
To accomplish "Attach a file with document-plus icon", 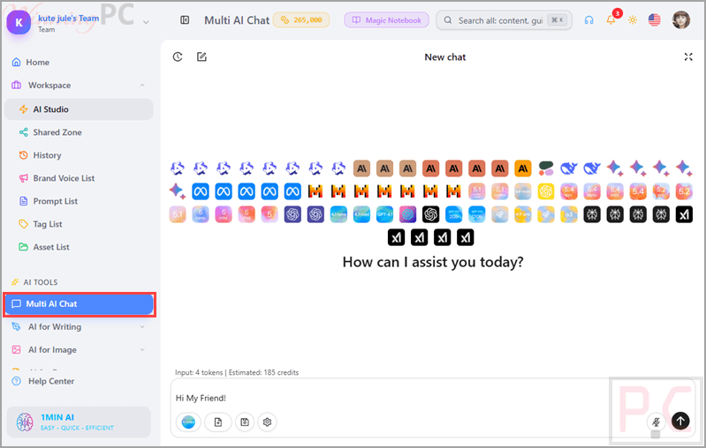I will click(218, 422).
